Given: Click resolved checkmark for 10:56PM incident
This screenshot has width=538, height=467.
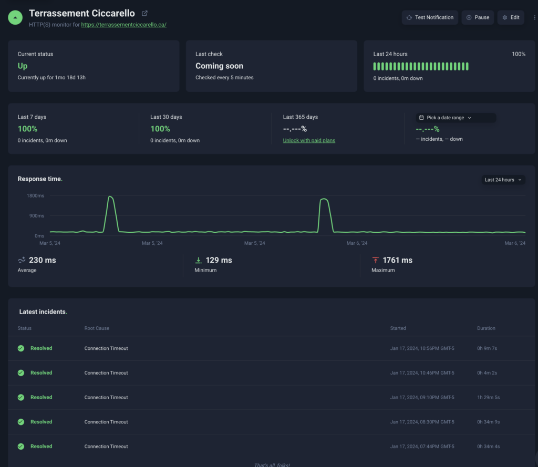Looking at the screenshot, I should coord(21,348).
